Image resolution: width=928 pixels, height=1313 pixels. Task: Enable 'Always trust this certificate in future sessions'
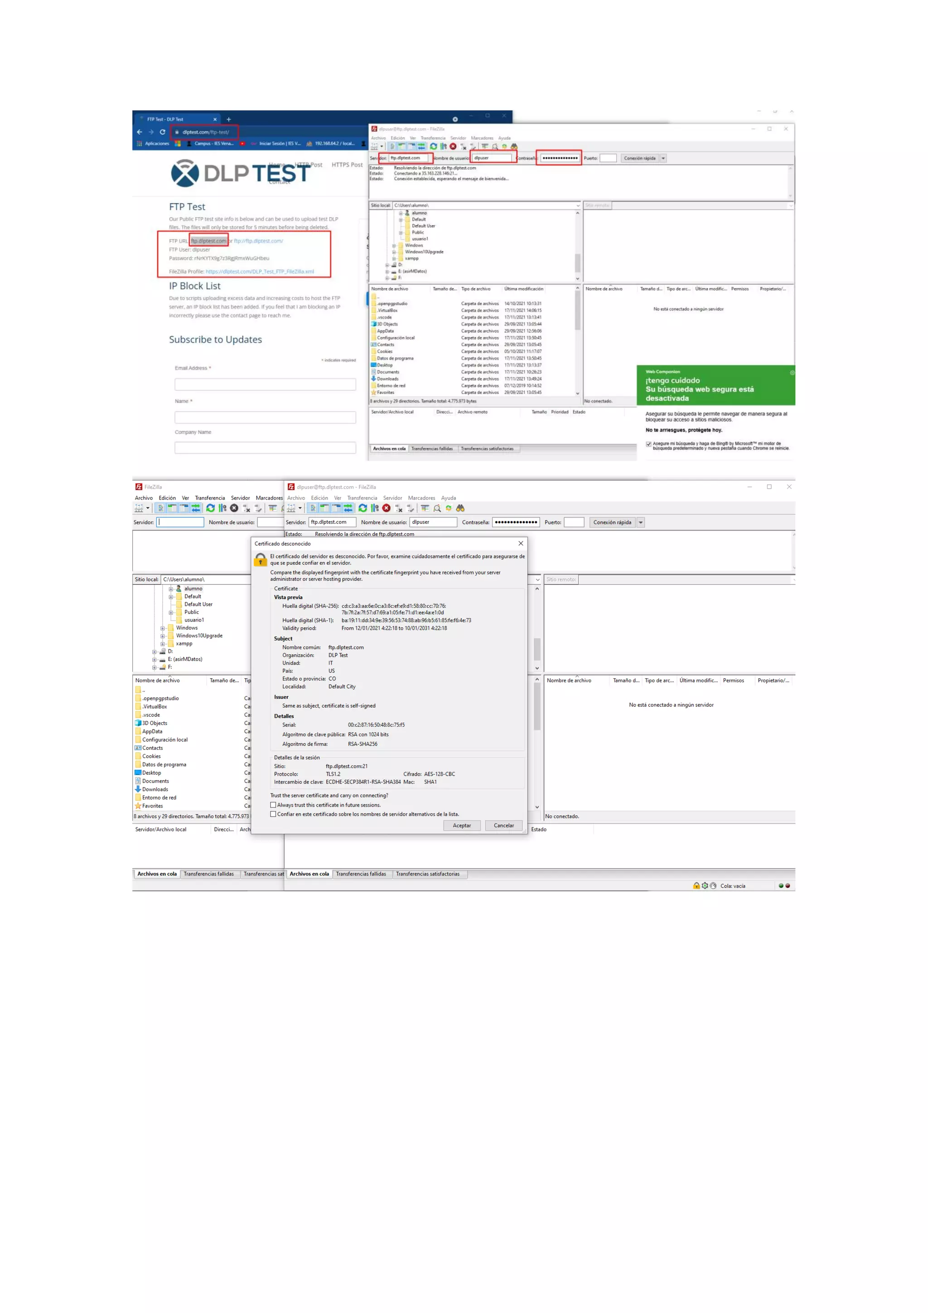(x=273, y=805)
